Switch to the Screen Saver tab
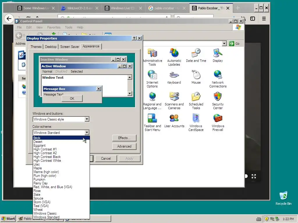This screenshot has height=223, width=298. click(70, 47)
